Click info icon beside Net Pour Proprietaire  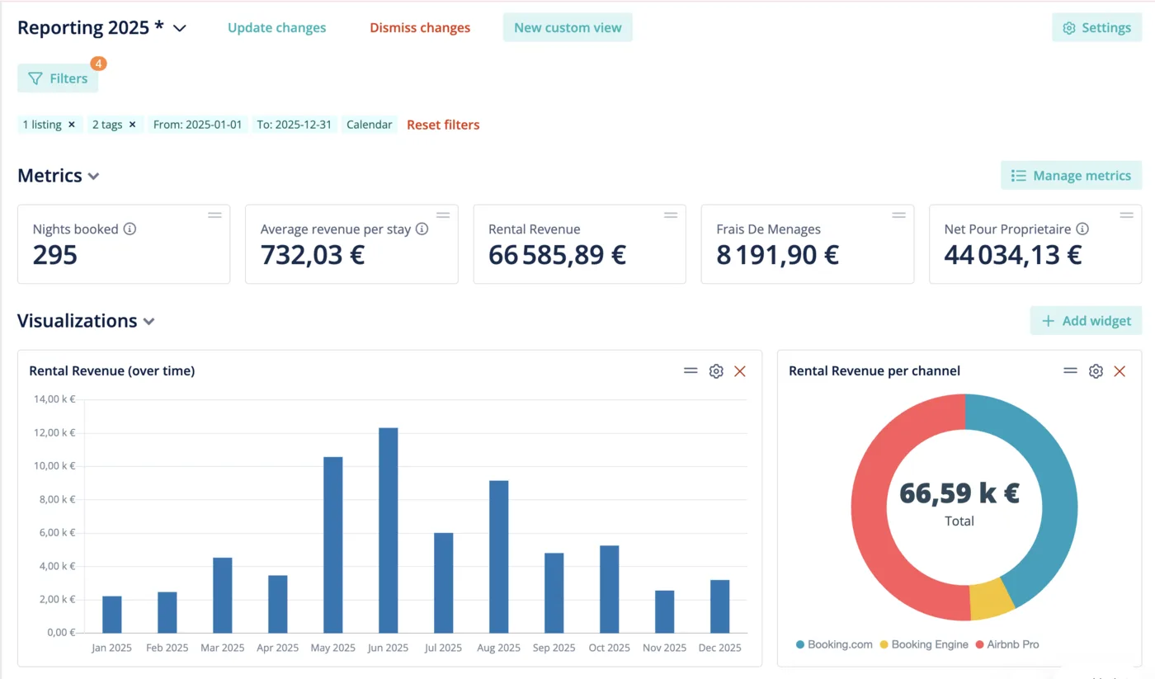pyautogui.click(x=1082, y=229)
